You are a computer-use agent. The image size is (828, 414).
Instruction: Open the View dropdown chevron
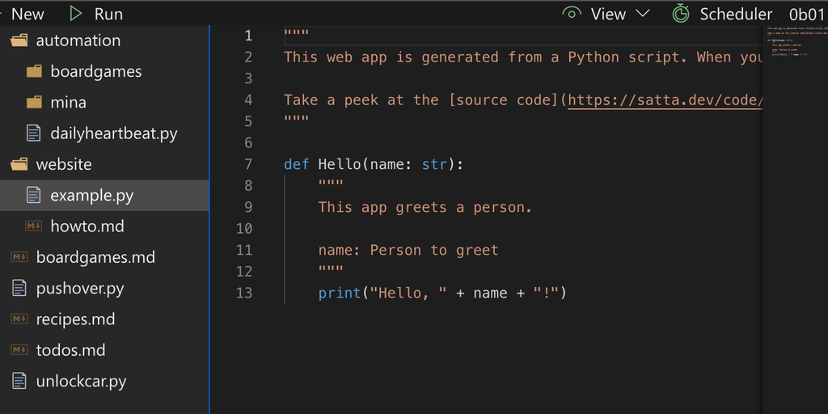643,14
